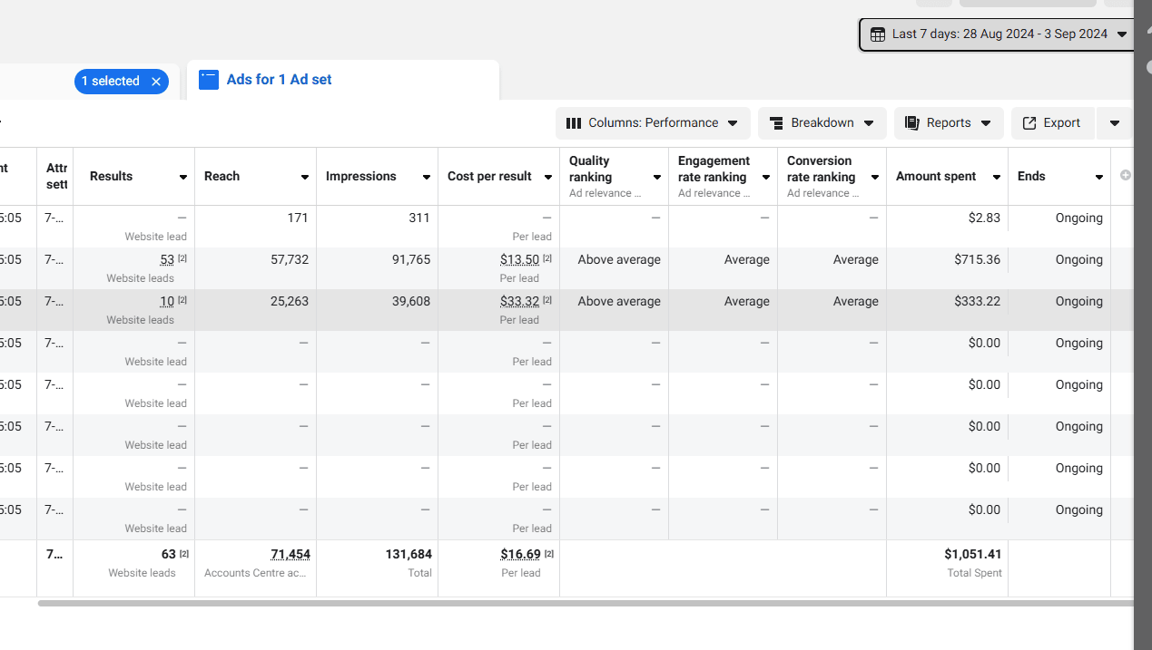Click the Export button
This screenshot has height=650, width=1152.
click(x=1052, y=123)
